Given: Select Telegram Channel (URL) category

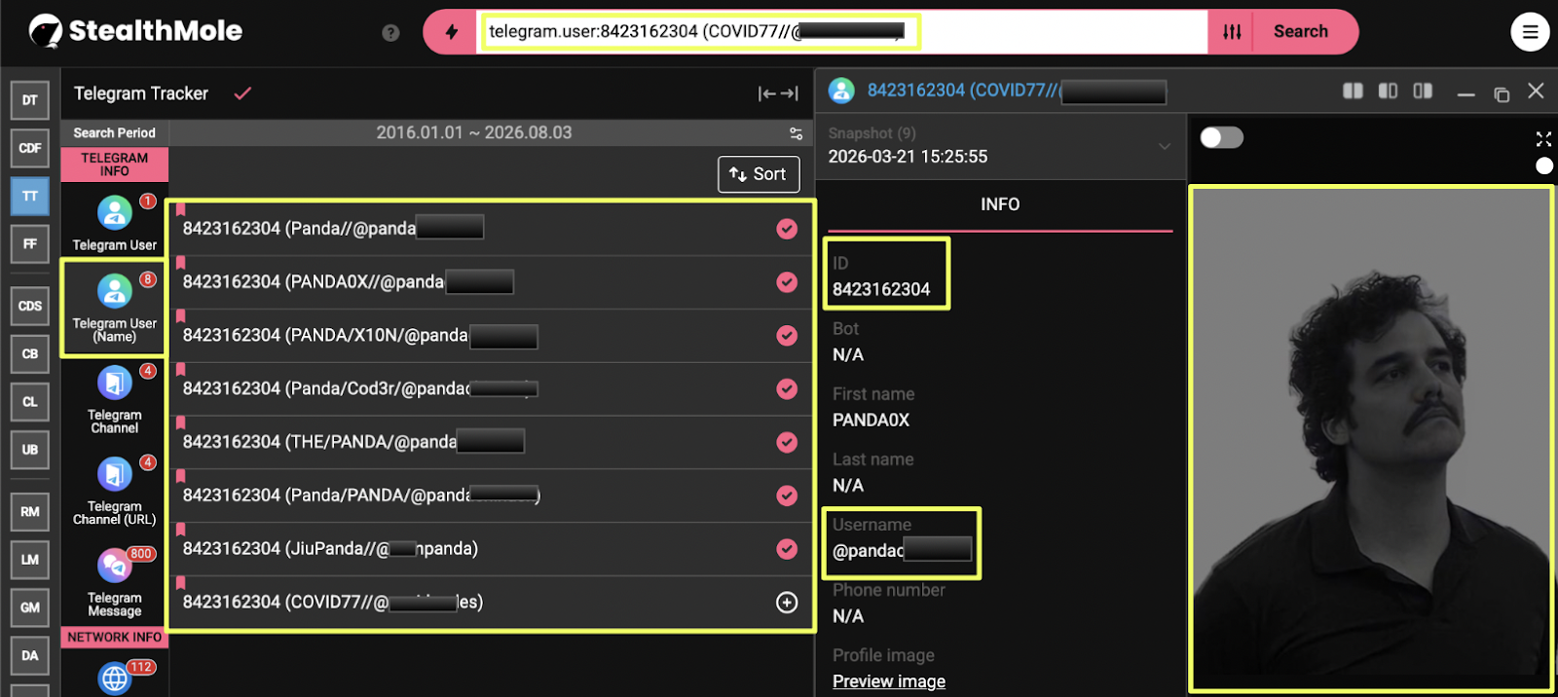Looking at the screenshot, I should [115, 492].
